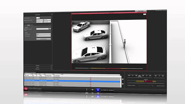This screenshot has width=185, height=104.
Task: Expand the Views panel
Action: 38,67
